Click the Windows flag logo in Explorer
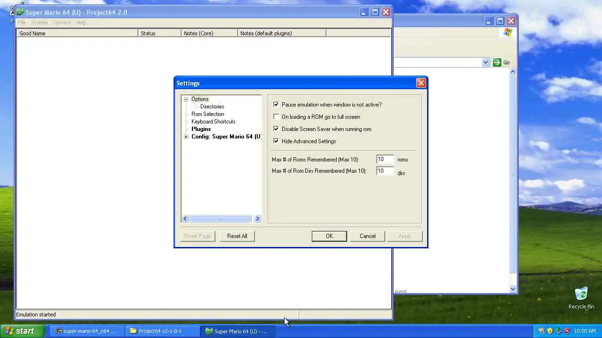 [508, 32]
